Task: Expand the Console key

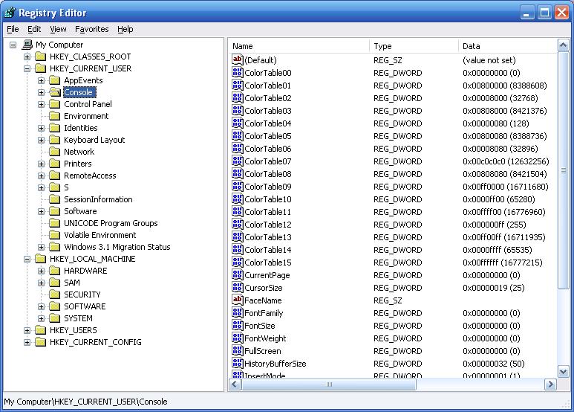Action: point(42,92)
